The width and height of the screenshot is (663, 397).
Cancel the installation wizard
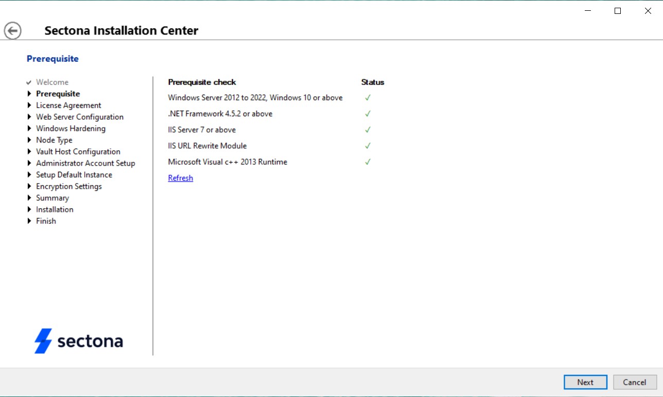(x=635, y=382)
